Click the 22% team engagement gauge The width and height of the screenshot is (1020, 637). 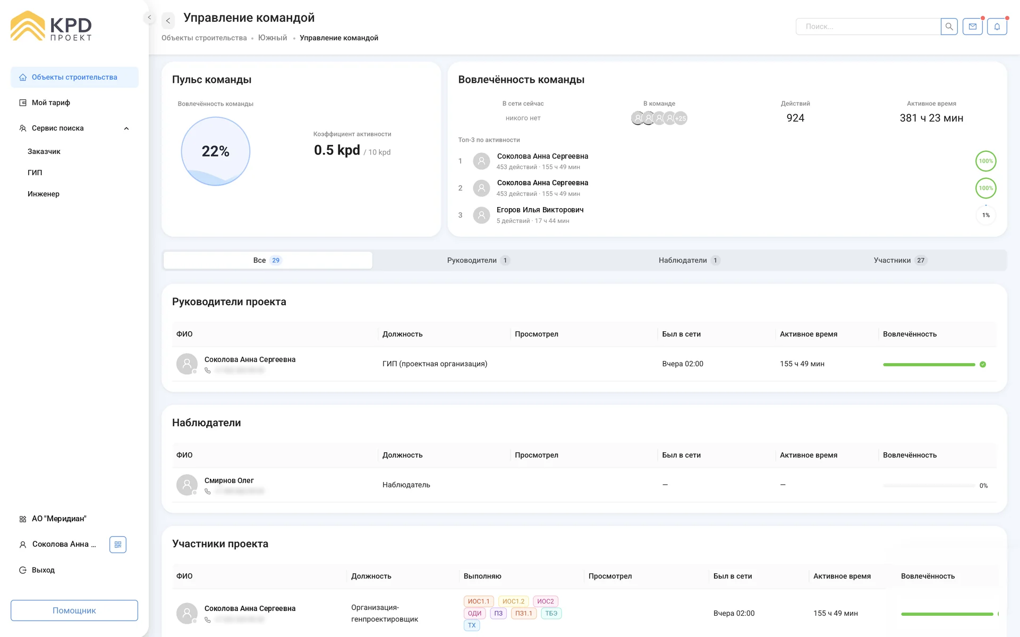click(216, 151)
